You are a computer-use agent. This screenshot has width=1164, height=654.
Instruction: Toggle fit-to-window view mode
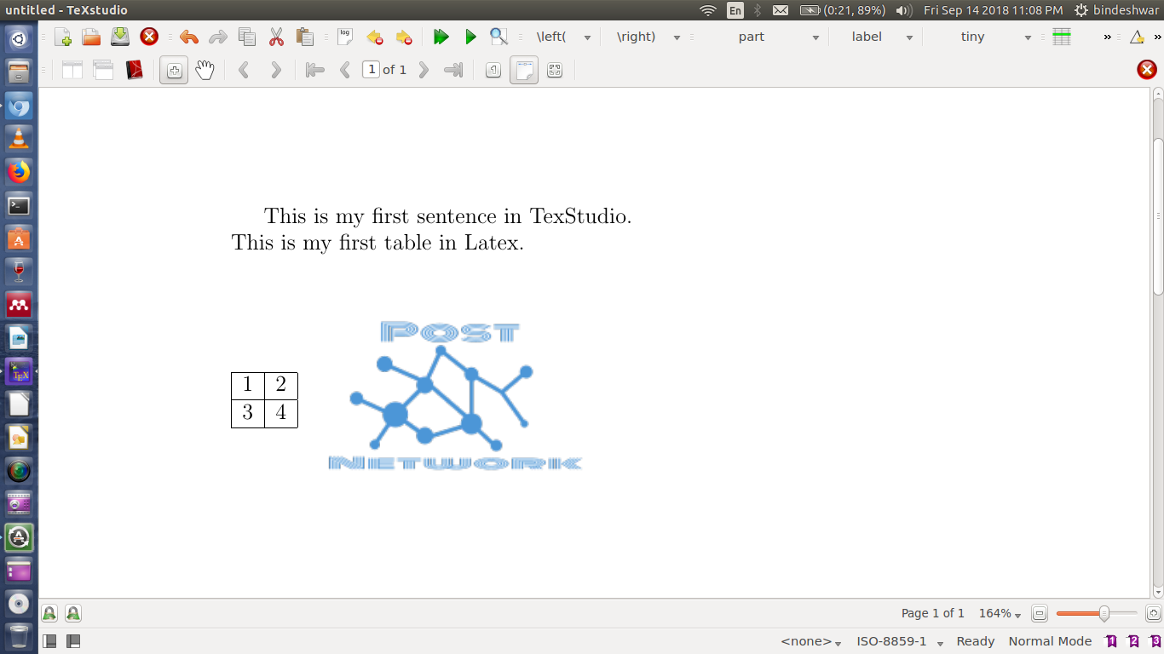click(x=555, y=70)
